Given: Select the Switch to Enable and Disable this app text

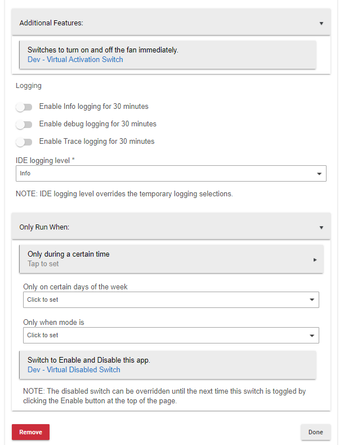Looking at the screenshot, I should (x=88, y=360).
